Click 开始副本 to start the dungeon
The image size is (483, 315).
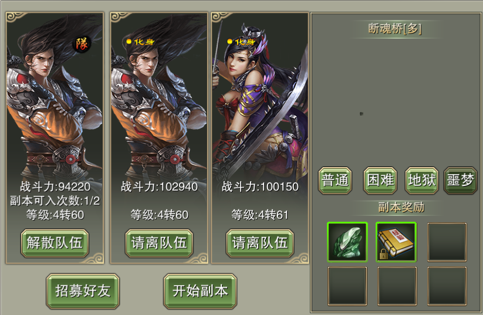[x=200, y=292]
